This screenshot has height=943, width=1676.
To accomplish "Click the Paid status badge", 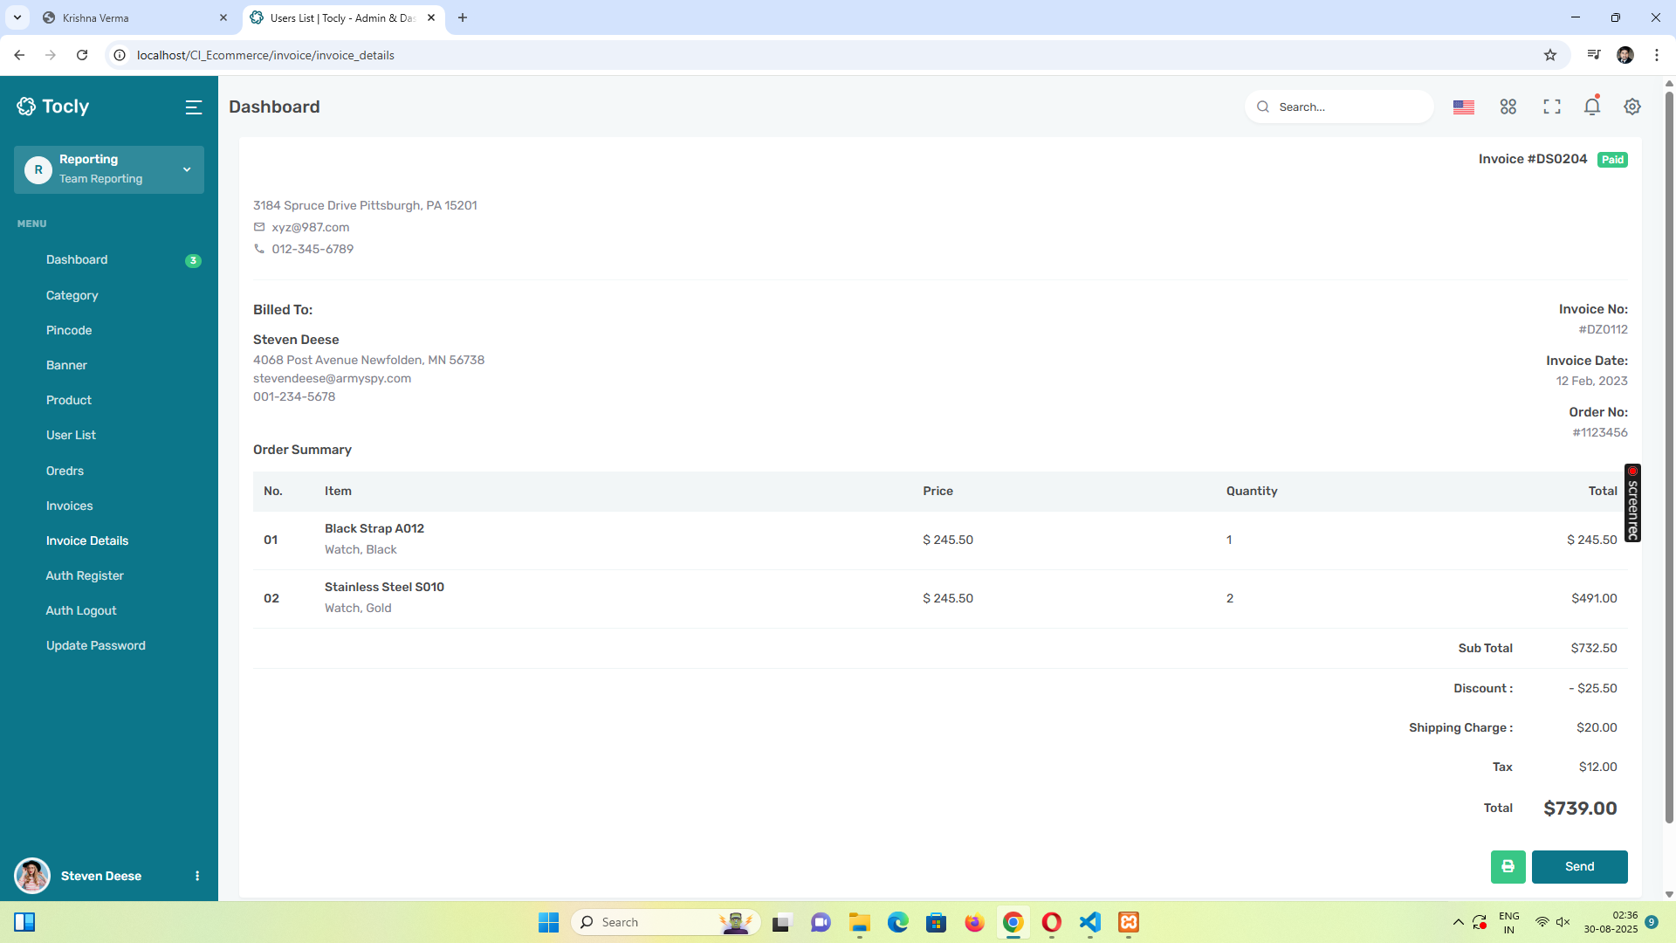I will (1612, 160).
